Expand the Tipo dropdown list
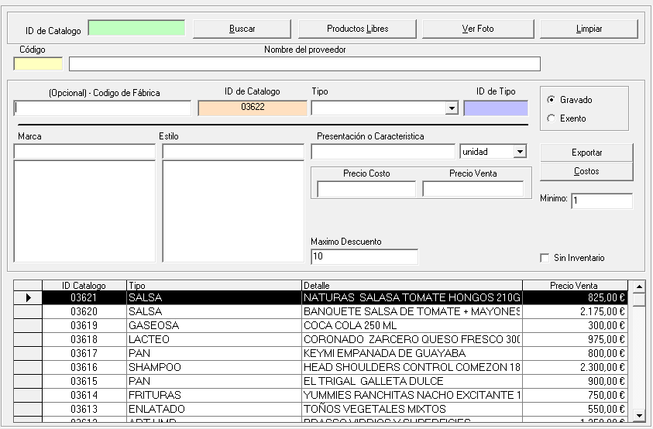Viewport: 653px width, 429px height. [452, 108]
